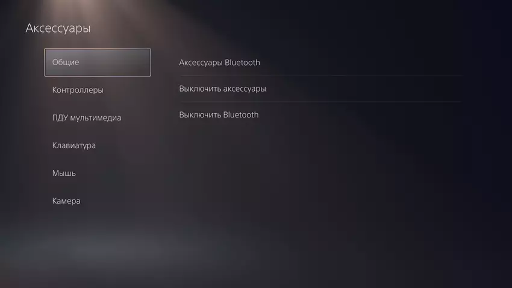The height and width of the screenshot is (288, 512).
Task: Open the Клавиатура settings category
Action: pyautogui.click(x=98, y=146)
